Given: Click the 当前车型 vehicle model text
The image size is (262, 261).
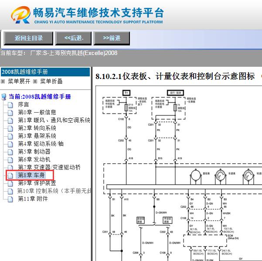Looking at the screenshot, I should pos(59,53).
